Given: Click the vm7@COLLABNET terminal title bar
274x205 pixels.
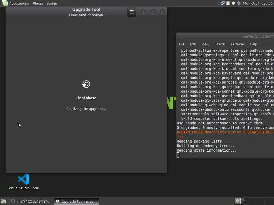Looking at the screenshot, I should click(x=225, y=37).
